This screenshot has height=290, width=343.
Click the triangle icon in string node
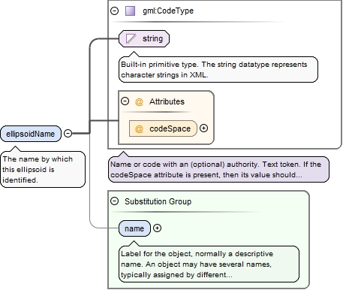131,38
